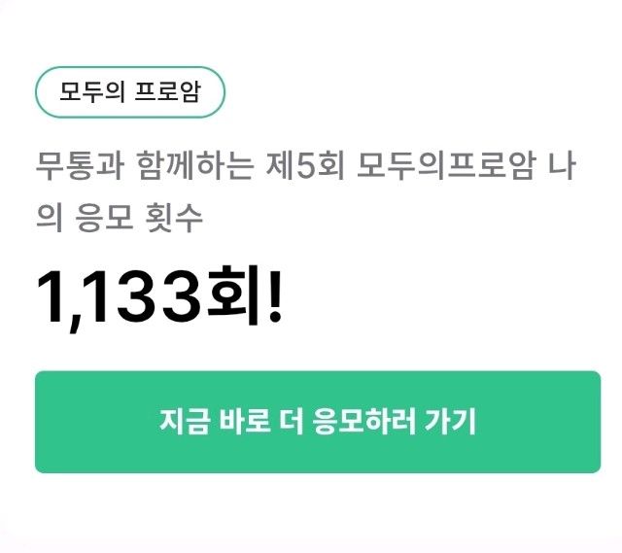Tap the 응모 word in the second gray line
Screen dimensions: 622x553
pyautogui.click(x=104, y=218)
